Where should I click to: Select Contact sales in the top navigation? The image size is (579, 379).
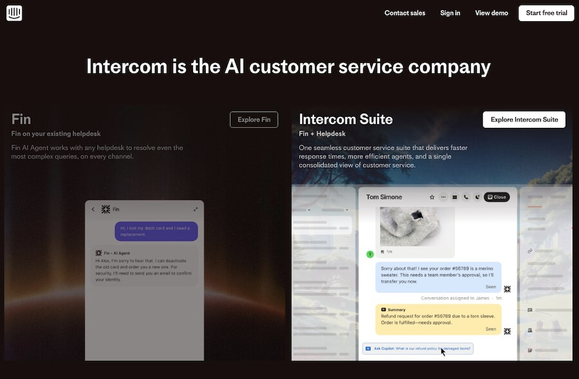(x=405, y=13)
